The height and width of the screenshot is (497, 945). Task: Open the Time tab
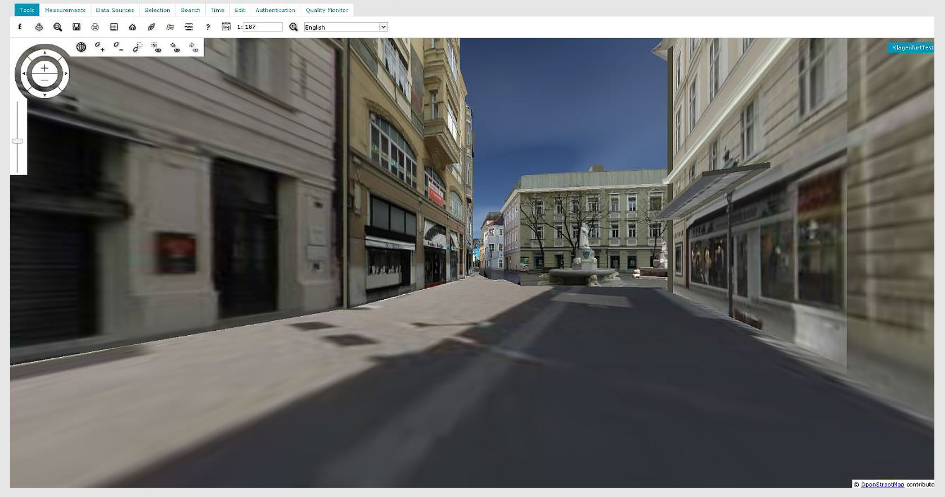[218, 10]
